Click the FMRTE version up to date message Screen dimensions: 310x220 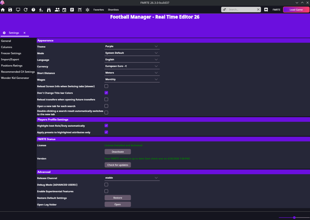point(147,159)
